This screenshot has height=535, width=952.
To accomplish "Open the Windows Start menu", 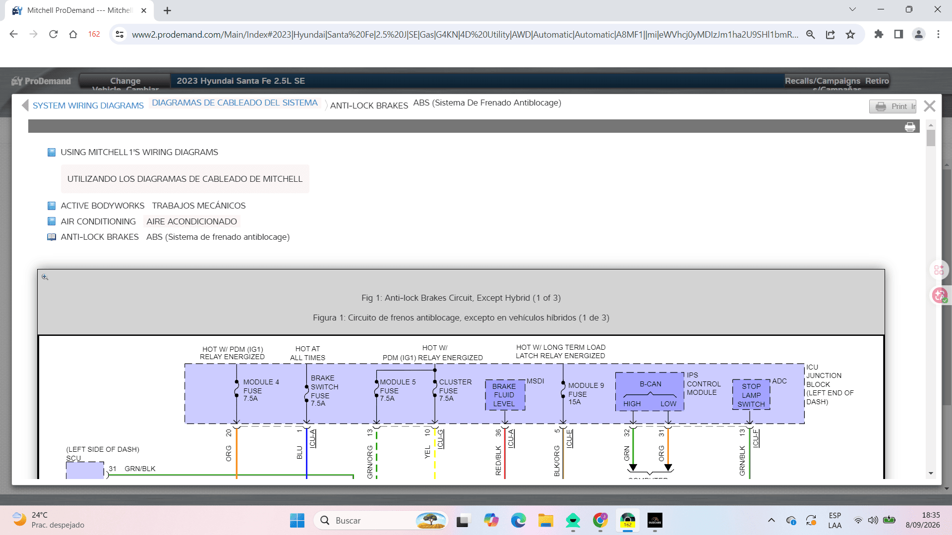I will click(297, 520).
